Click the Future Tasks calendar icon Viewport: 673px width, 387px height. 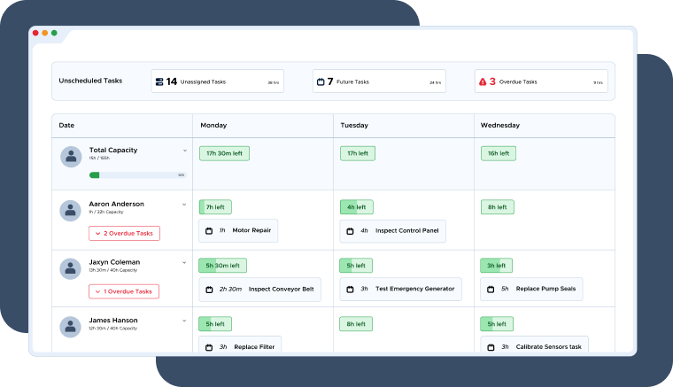[321, 81]
